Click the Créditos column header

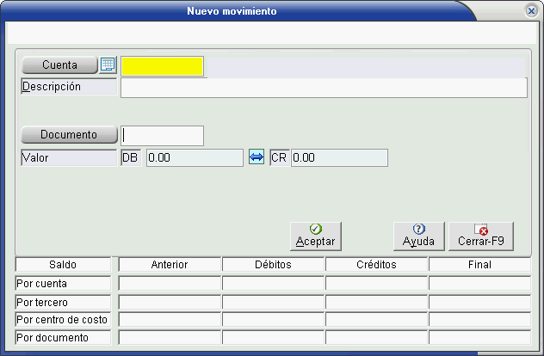click(x=376, y=265)
